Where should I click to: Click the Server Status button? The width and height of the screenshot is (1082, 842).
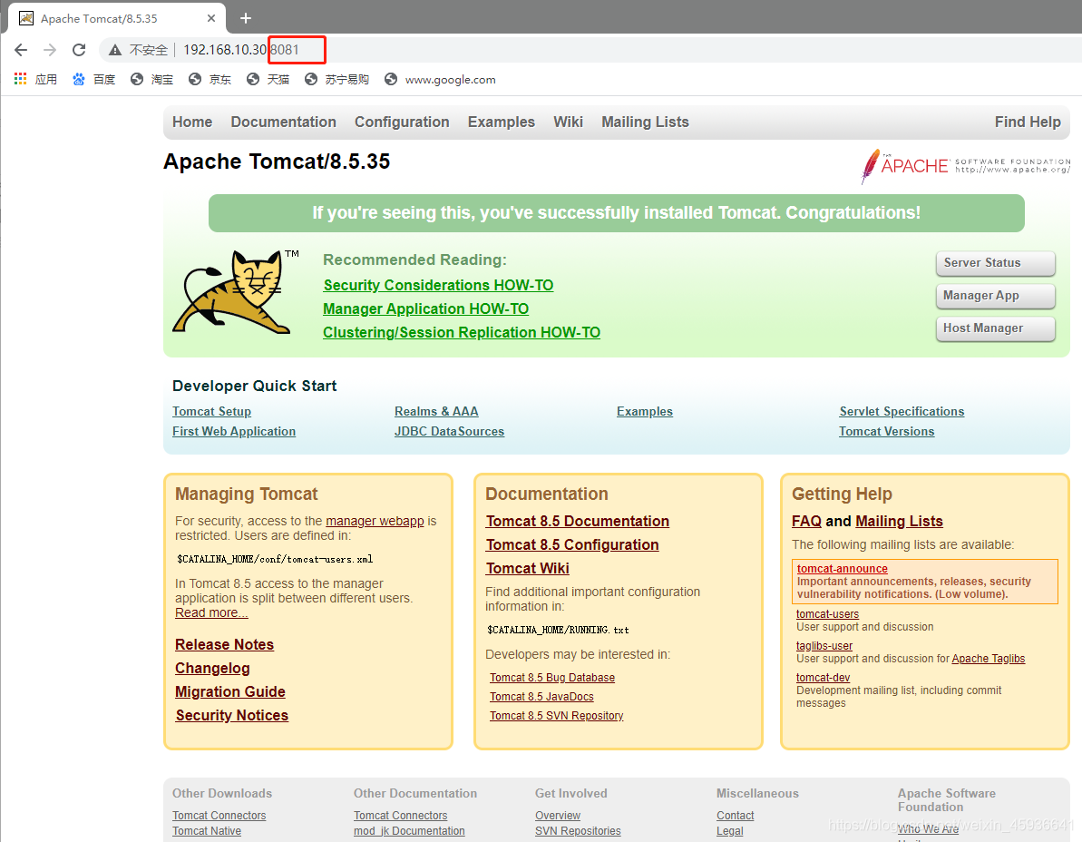995,263
